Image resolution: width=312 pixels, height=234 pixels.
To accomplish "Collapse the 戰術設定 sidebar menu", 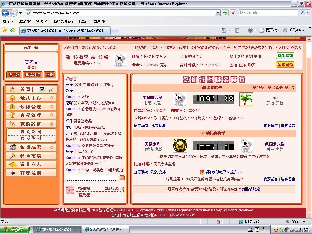I will click(x=52, y=124).
